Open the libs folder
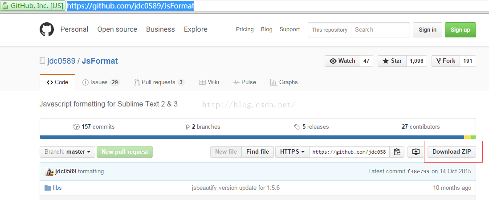The width and height of the screenshot is (489, 200). coord(57,188)
